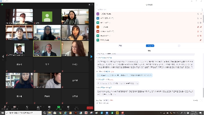Expand the arrow next to Share Screen
Image resolution: width=204 pixels, height=115 pixels.
[62, 107]
